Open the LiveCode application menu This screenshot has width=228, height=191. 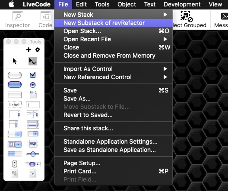37,4
